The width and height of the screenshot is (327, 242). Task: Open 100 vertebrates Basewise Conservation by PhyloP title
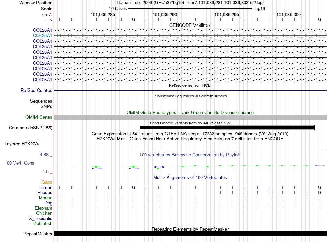point(190,155)
